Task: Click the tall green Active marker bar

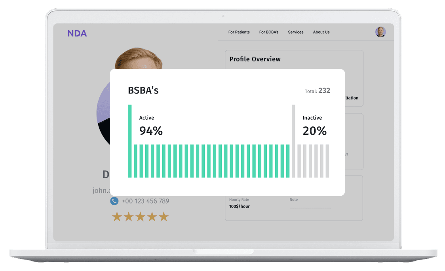Action: (x=130, y=141)
